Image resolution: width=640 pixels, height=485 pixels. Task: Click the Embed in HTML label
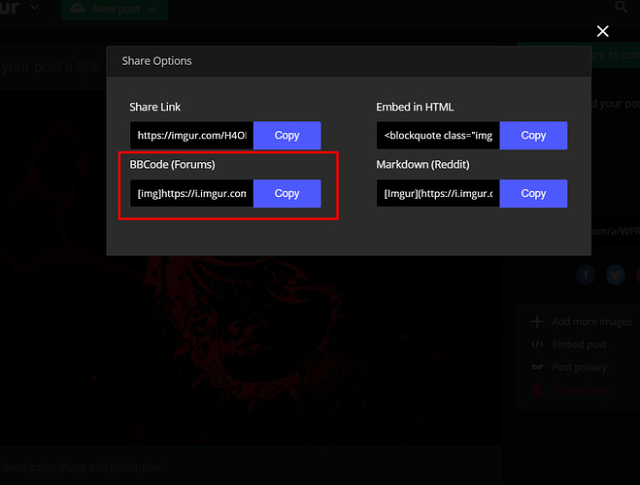[415, 108]
